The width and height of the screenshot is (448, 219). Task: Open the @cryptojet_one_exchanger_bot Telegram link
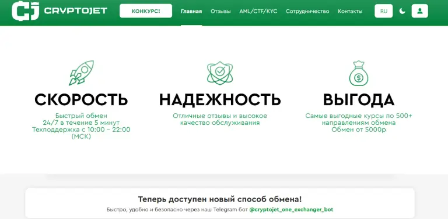291,210
